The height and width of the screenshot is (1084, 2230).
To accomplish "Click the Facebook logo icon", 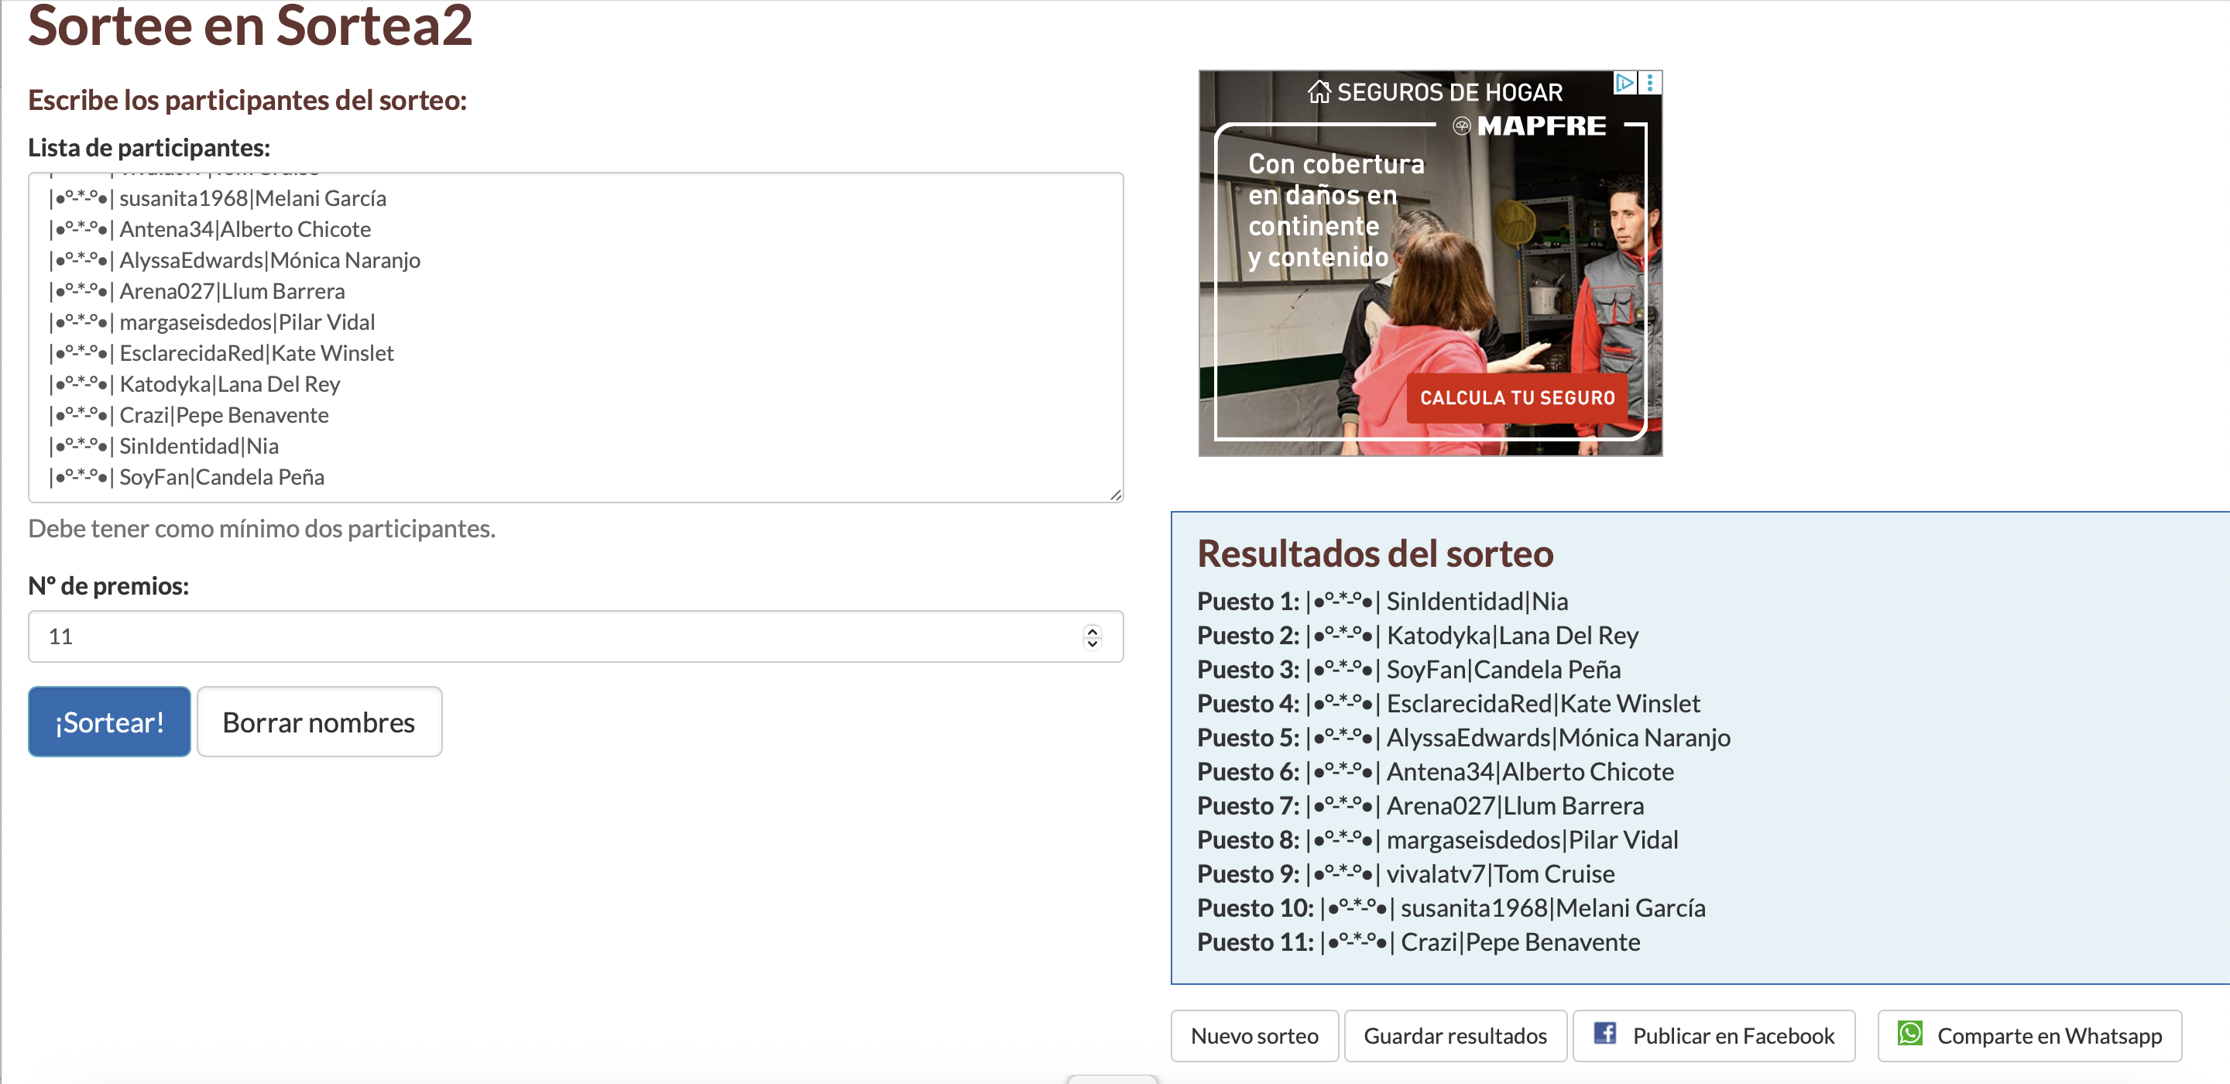I will tap(1604, 1034).
